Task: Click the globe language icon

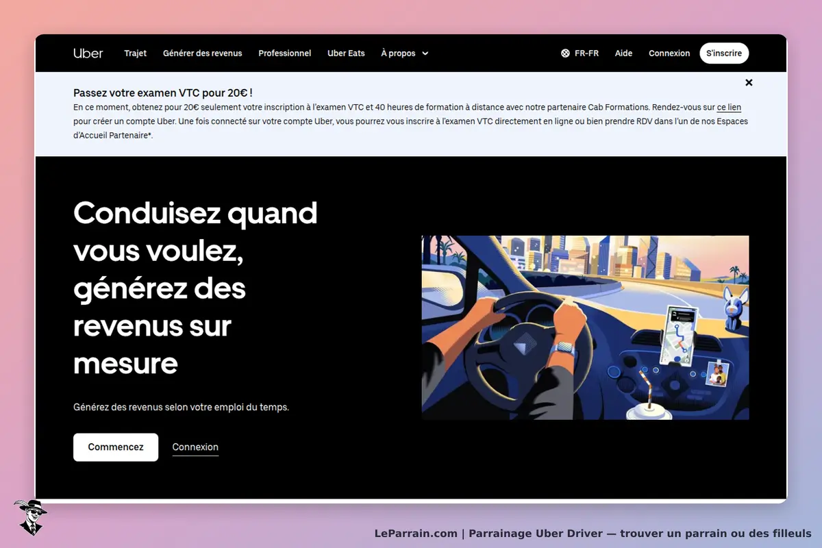Action: click(x=565, y=53)
